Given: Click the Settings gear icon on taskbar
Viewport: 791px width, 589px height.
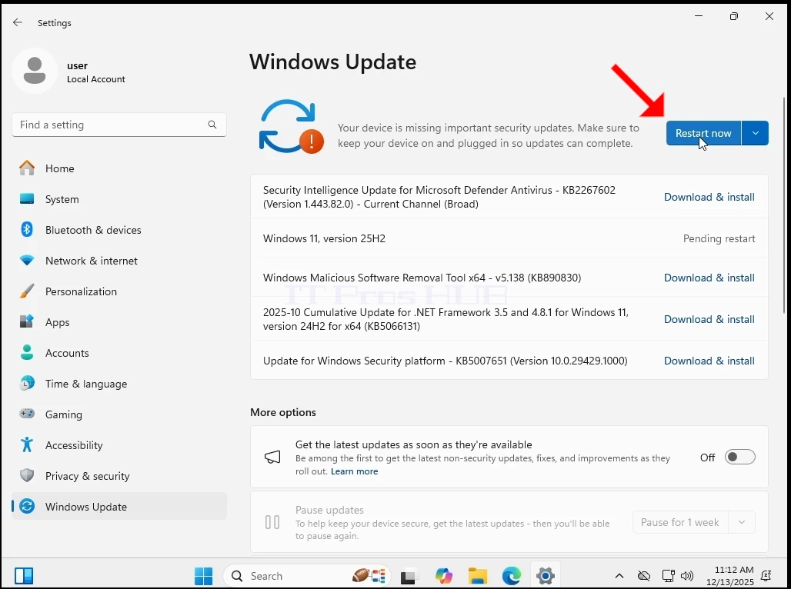Looking at the screenshot, I should click(546, 575).
